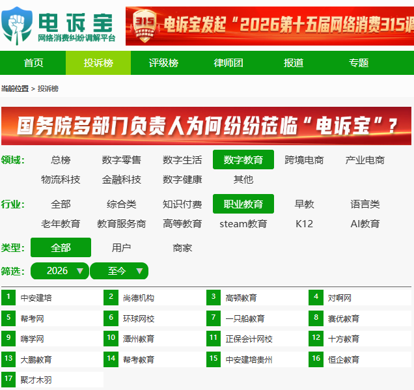
Task: Pick the 高等教育 industry filter
Action: (x=182, y=224)
